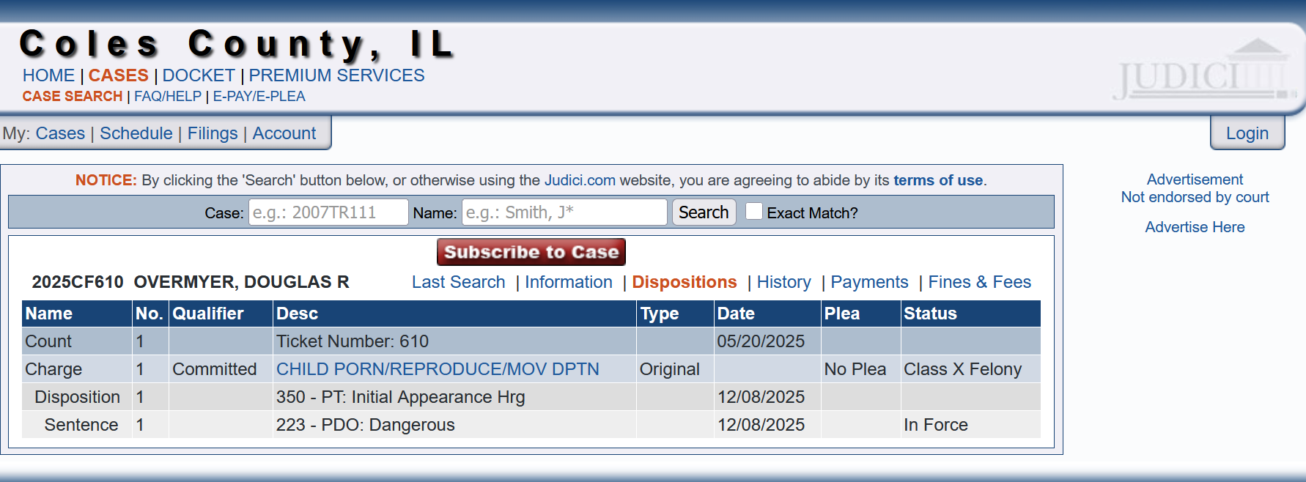This screenshot has height=482, width=1306.
Task: Open the CHILD PORN/REPRODUCE/MOV DPTN charge link
Action: pyautogui.click(x=438, y=369)
